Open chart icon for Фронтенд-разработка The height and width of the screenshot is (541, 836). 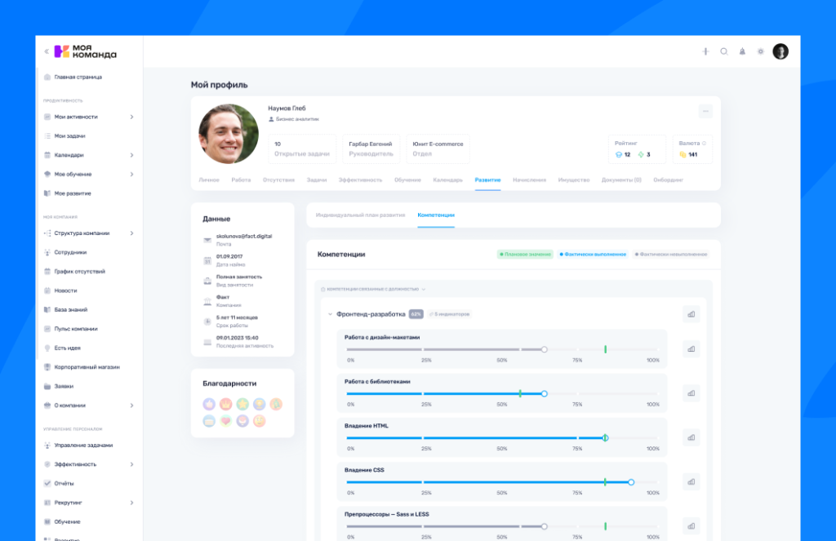(691, 313)
